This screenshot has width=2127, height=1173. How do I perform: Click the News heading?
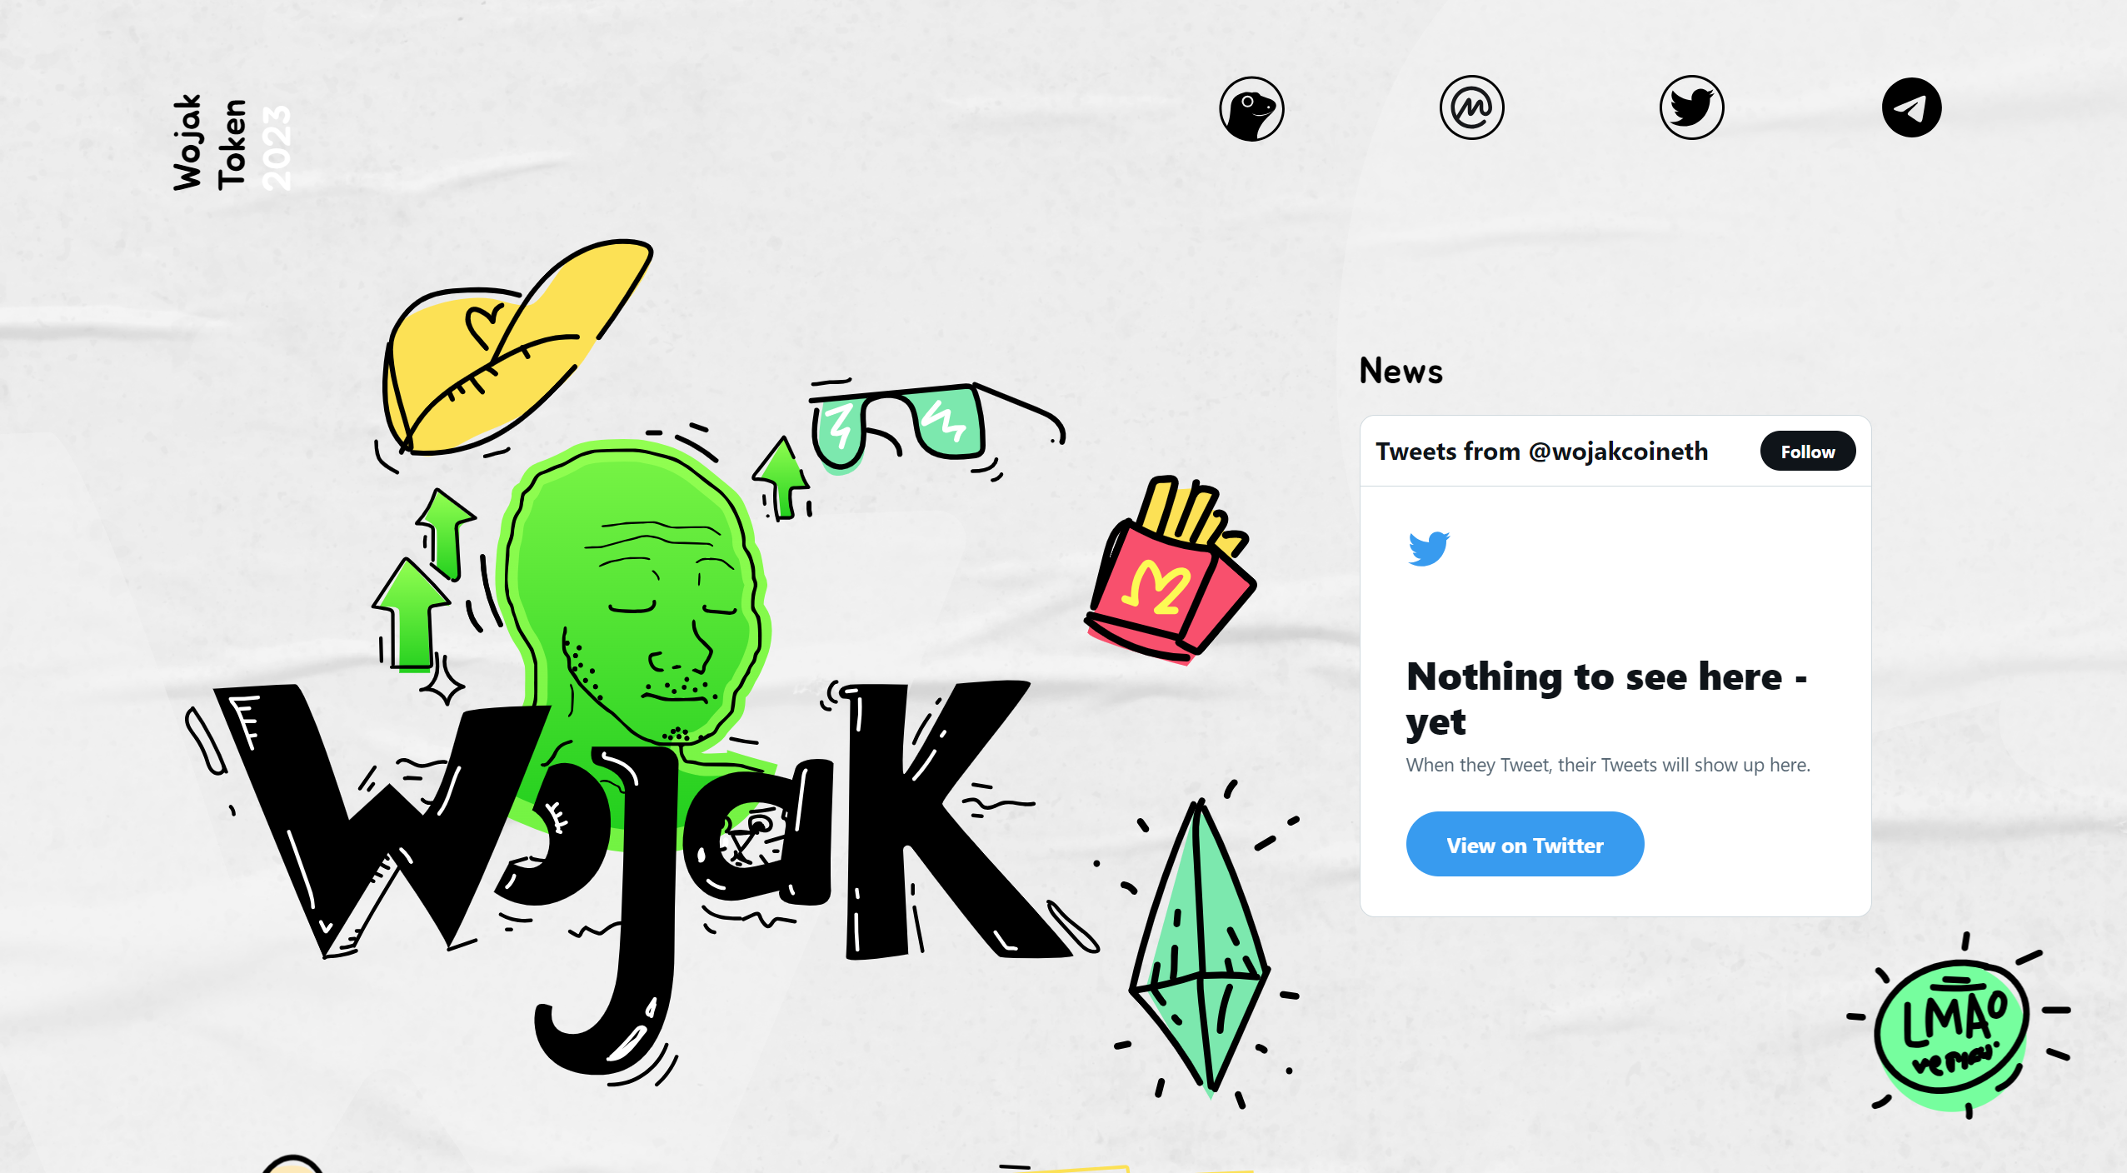pyautogui.click(x=1401, y=372)
